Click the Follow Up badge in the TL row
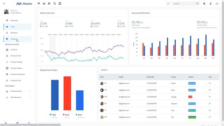This screenshot has width=224, height=126. (192, 111)
